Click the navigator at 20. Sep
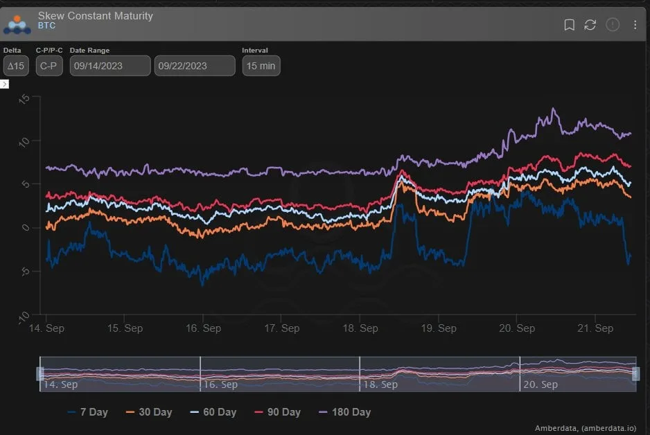Screen dimensions: 650x435 point(541,384)
